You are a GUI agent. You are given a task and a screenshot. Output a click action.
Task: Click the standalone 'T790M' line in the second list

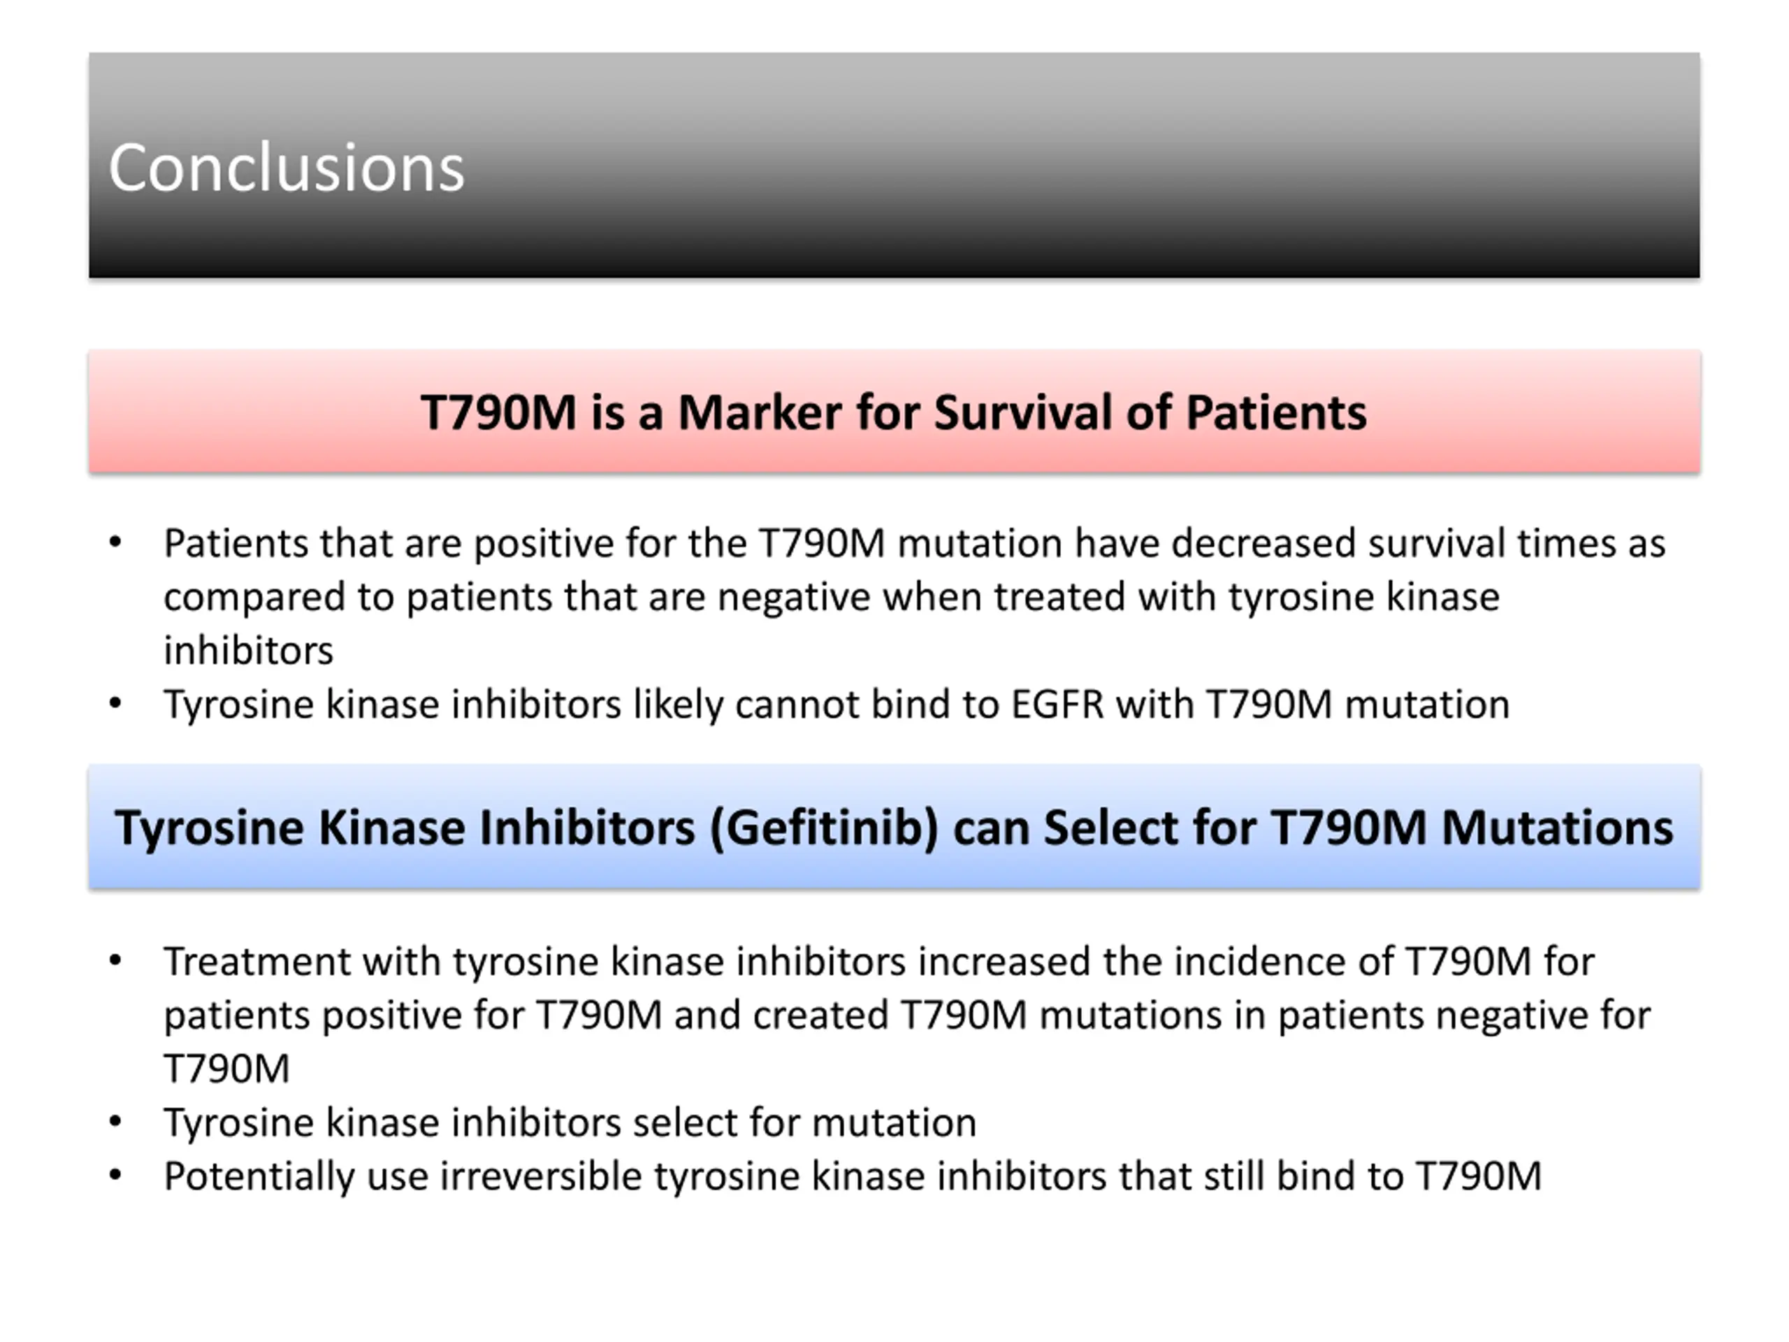pos(226,1069)
